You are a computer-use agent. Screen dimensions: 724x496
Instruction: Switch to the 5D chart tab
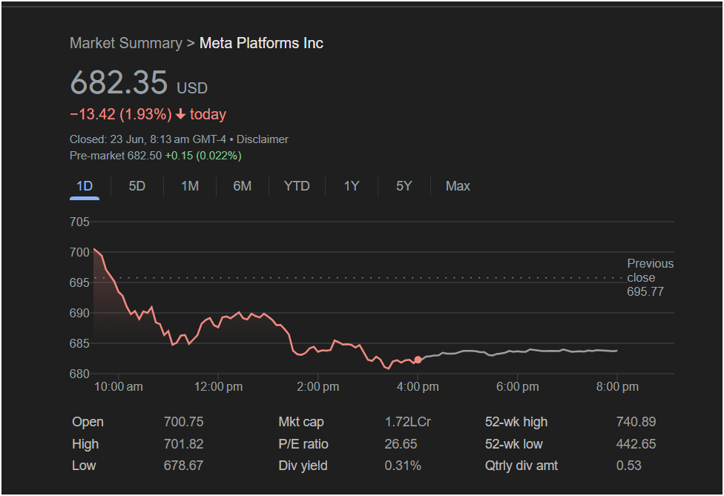pos(137,186)
